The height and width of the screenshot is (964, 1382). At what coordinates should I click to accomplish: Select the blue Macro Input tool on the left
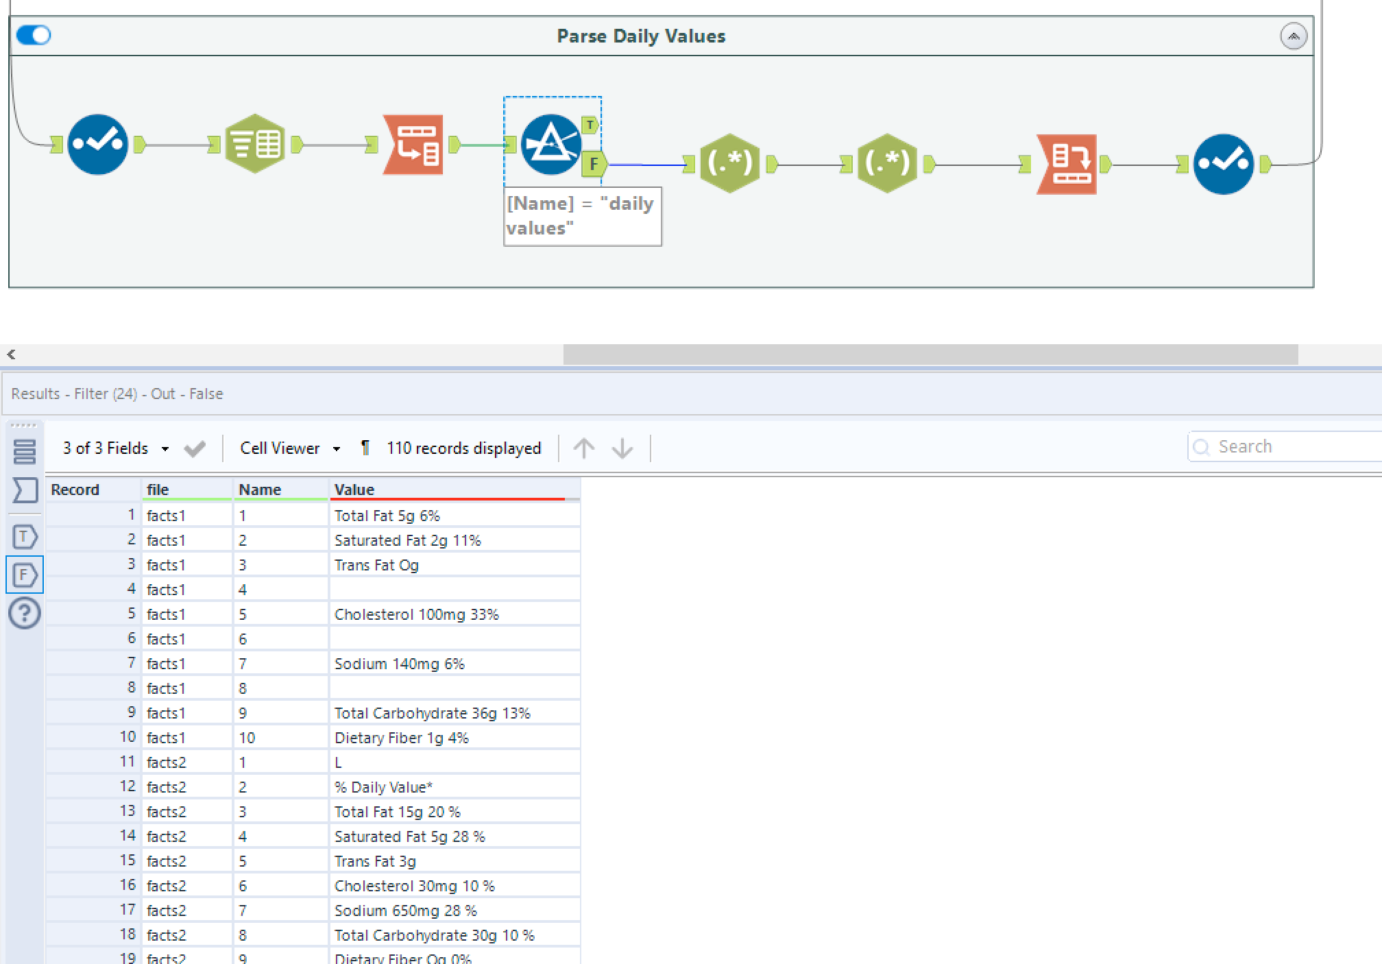[97, 143]
